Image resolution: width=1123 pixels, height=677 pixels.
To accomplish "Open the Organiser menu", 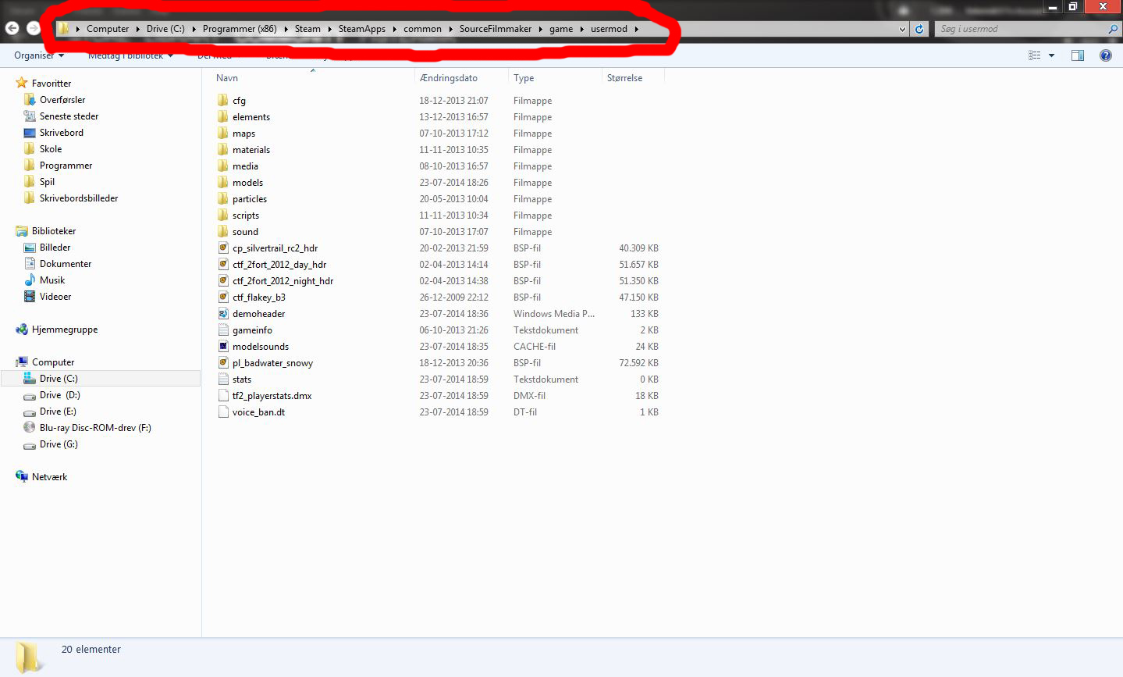I will tap(39, 55).
